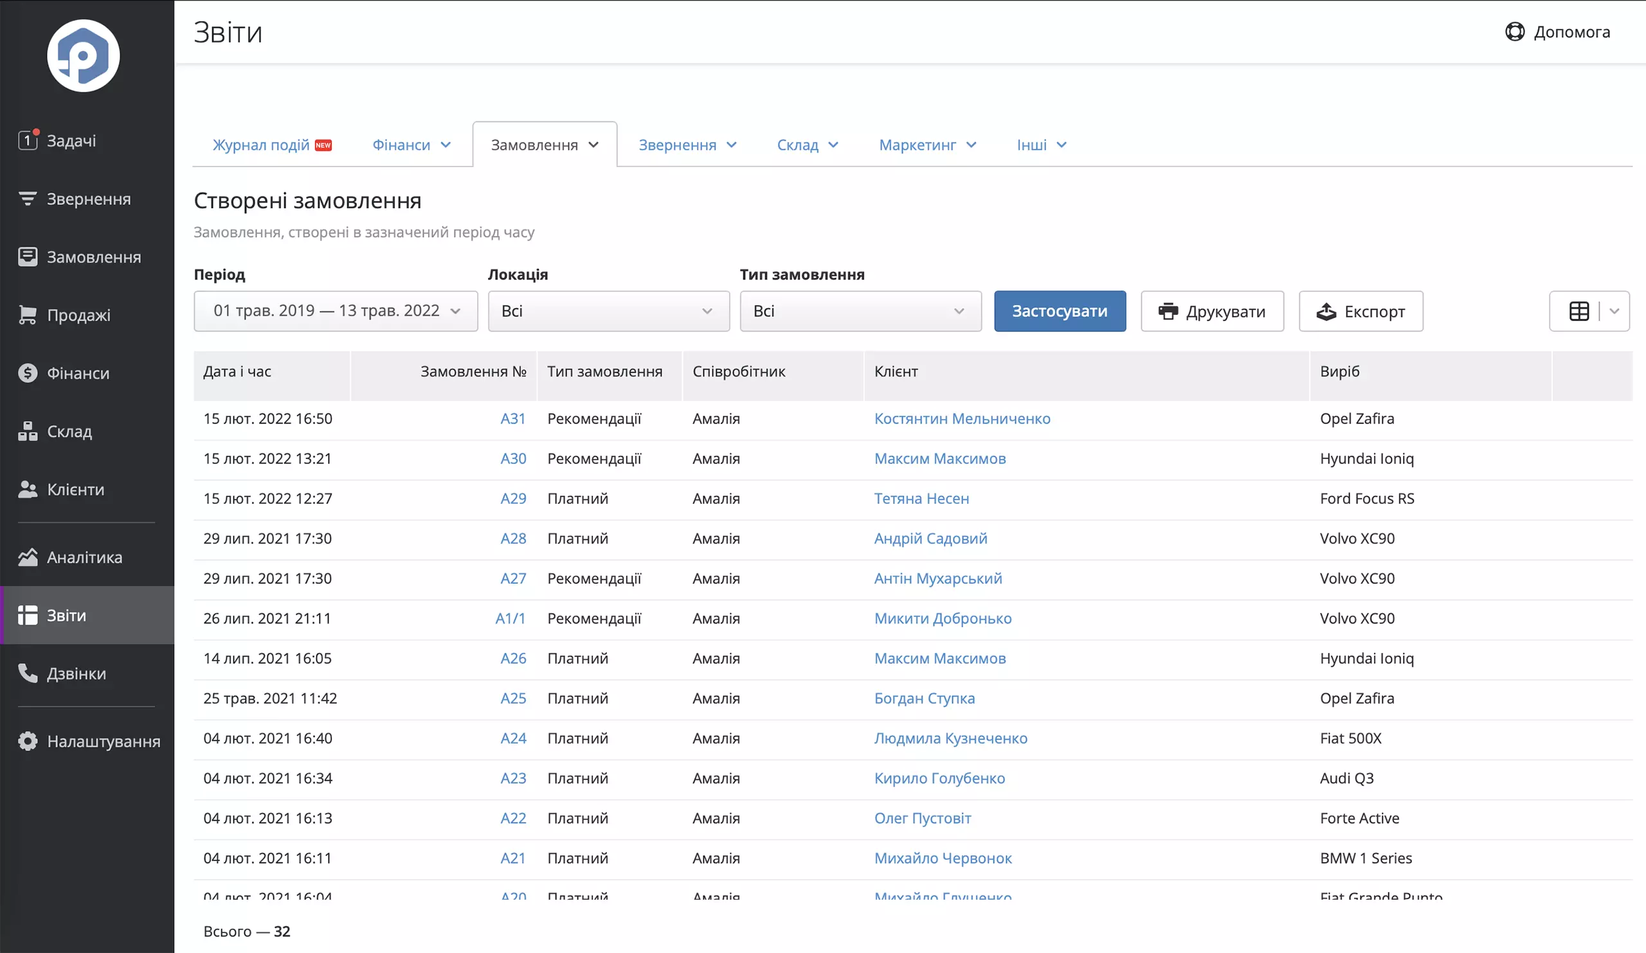The image size is (1646, 953).
Task: Click the Дзвінки phone icon
Action: (x=28, y=673)
